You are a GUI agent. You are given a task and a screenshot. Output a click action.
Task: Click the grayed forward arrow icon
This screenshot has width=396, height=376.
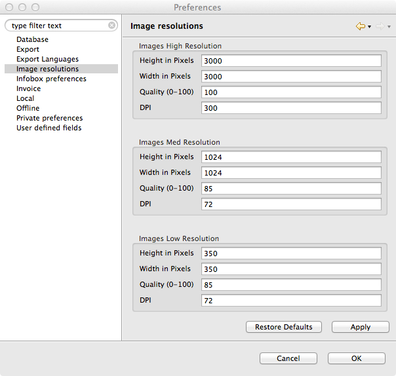380,26
